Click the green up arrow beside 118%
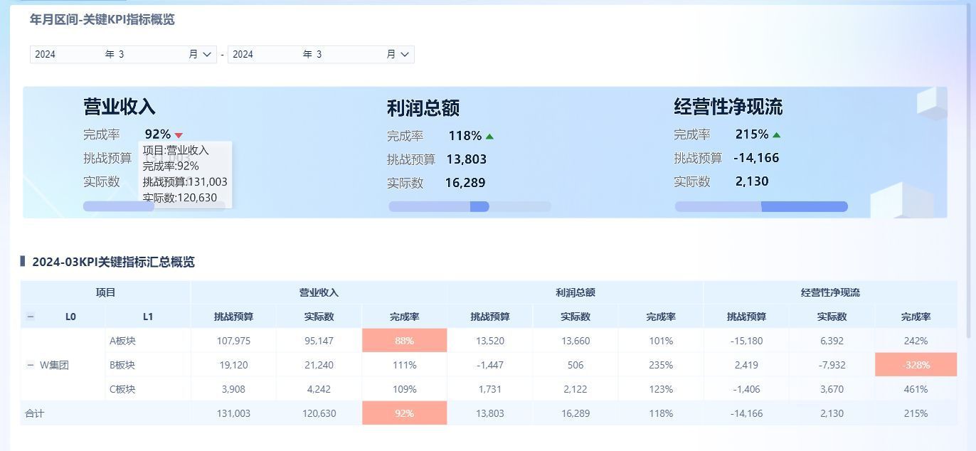The width and height of the screenshot is (976, 451). coord(489,137)
